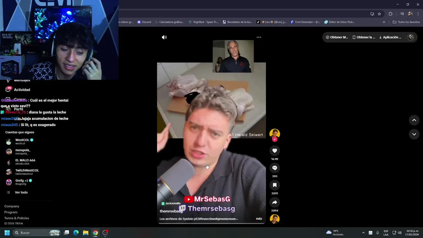The width and height of the screenshot is (423, 238).
Task: Bookmark this page with the star icon
Action: (379, 14)
